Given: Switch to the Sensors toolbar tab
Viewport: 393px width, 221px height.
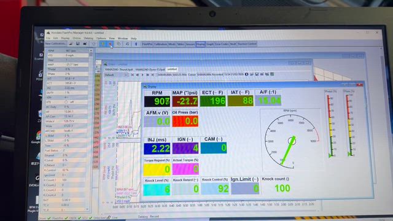Looking at the screenshot, I should (190, 44).
